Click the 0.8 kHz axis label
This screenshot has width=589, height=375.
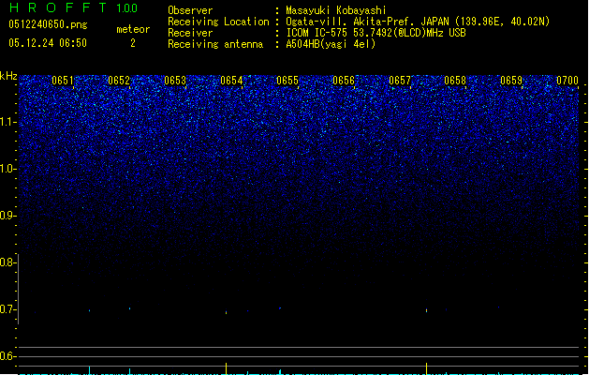point(7,262)
